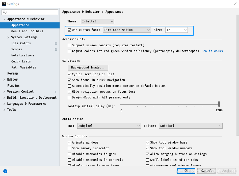Click the icon beside Version Control entry

pos(56,91)
